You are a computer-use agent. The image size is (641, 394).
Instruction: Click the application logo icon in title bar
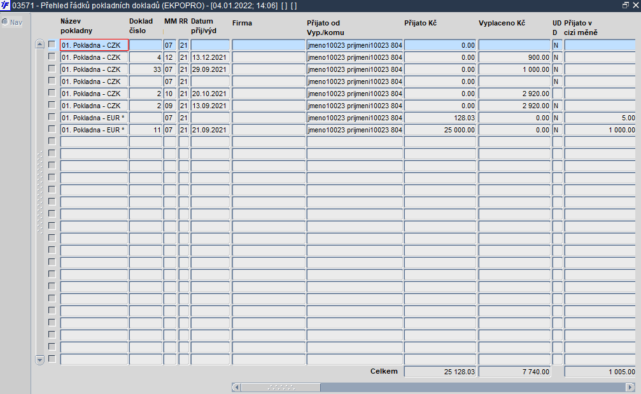5,5
